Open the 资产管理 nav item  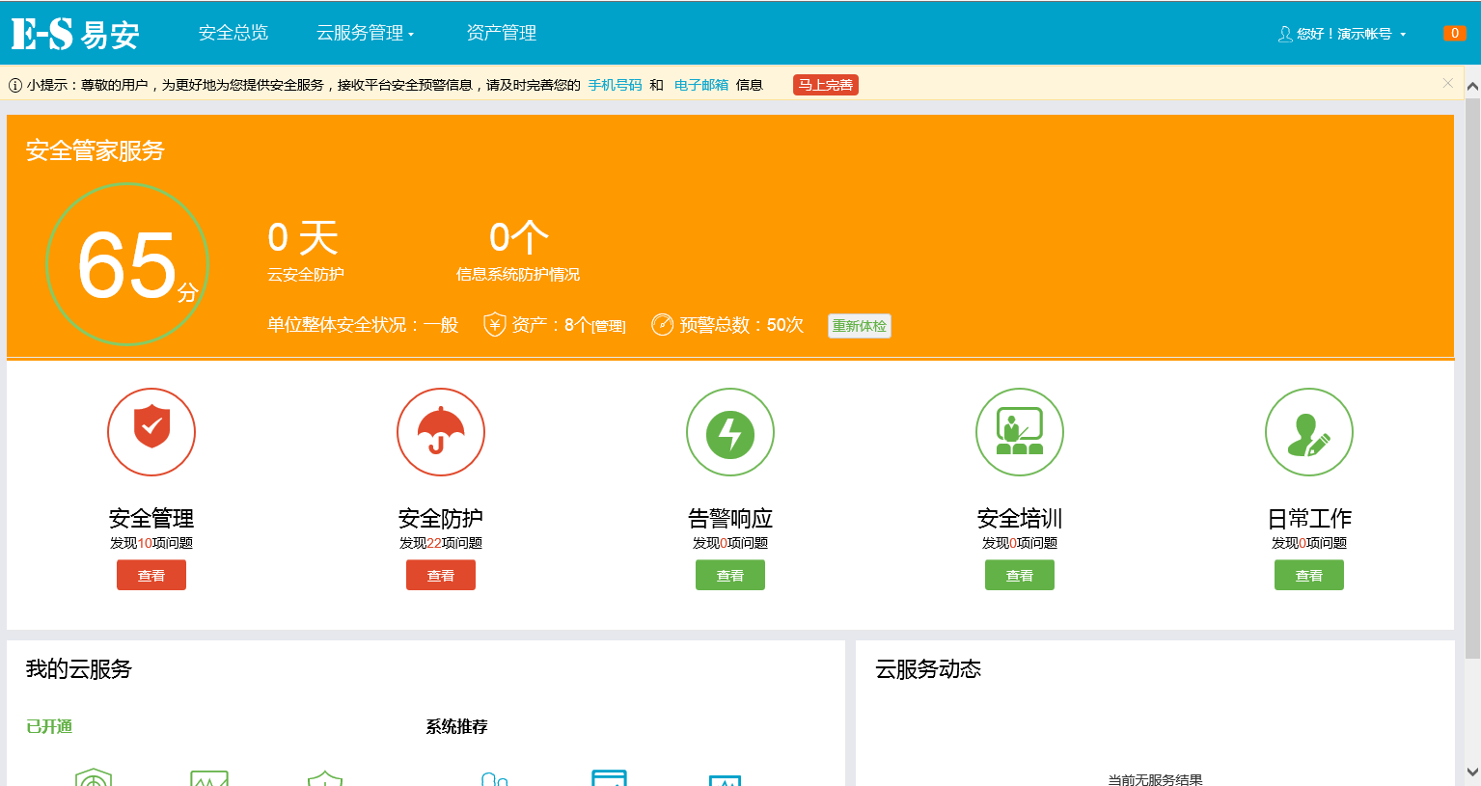502,33
